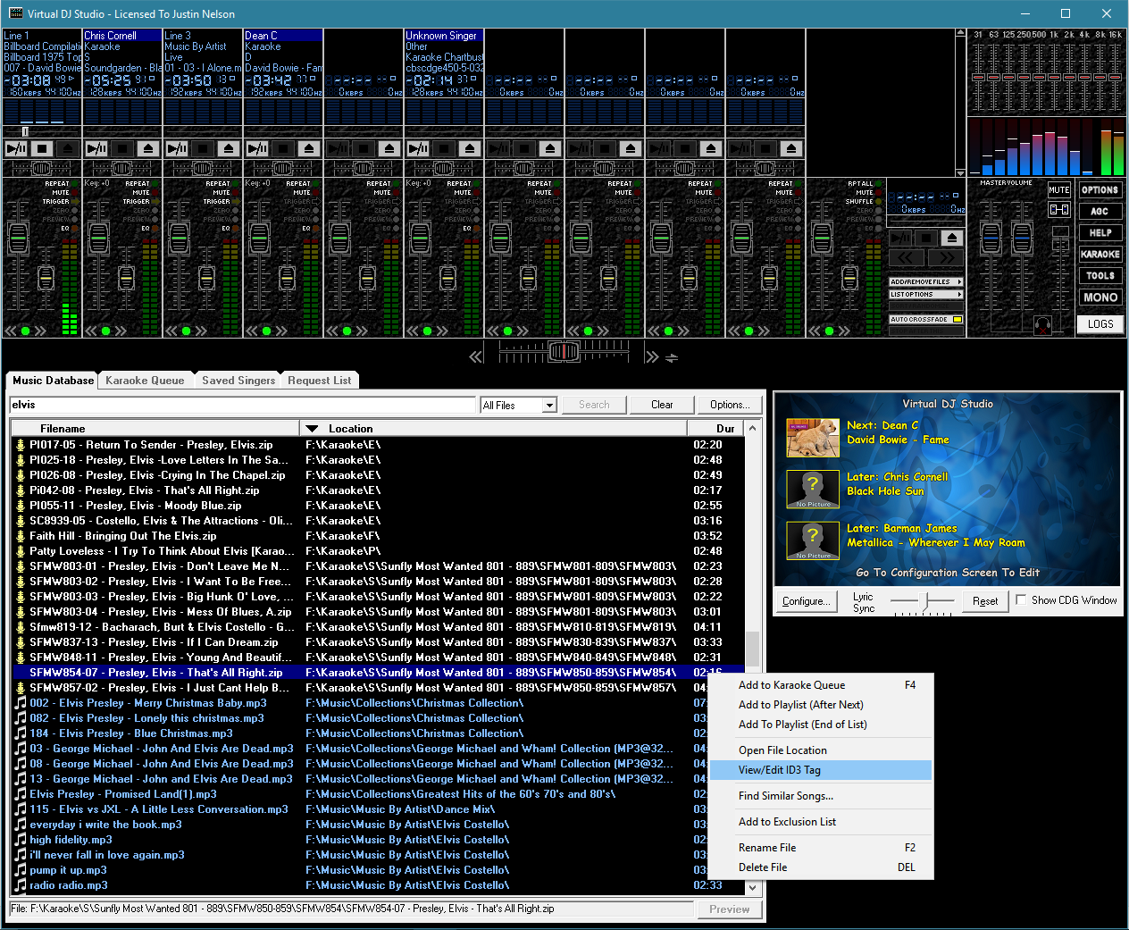Play/pause the Unknown Singer deck
The width and height of the screenshot is (1129, 930).
point(419,148)
